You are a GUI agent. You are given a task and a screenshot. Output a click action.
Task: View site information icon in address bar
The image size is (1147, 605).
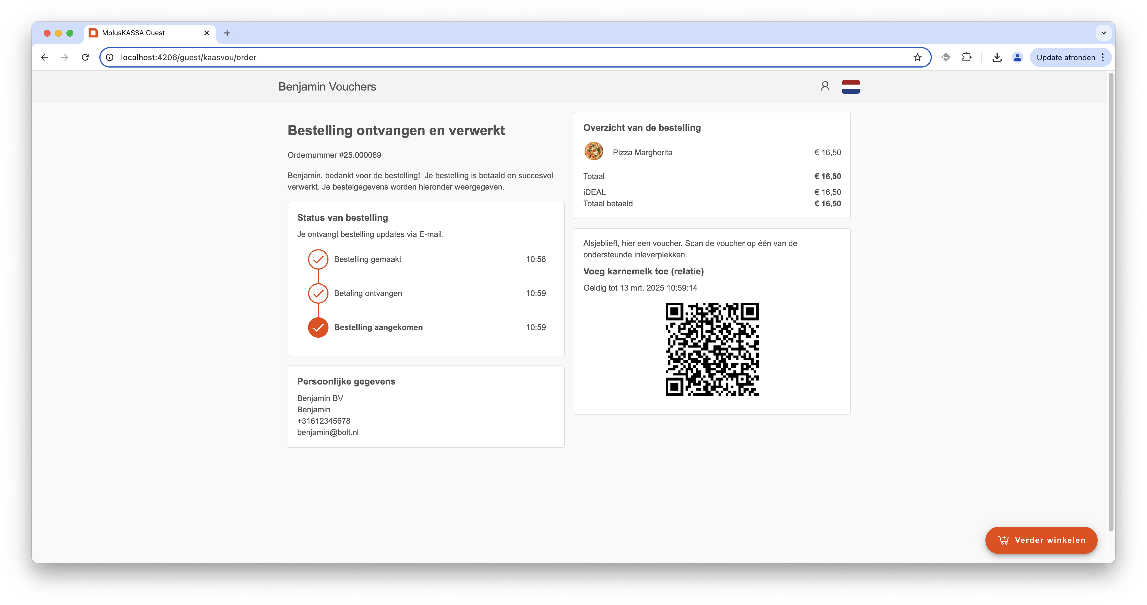[110, 57]
